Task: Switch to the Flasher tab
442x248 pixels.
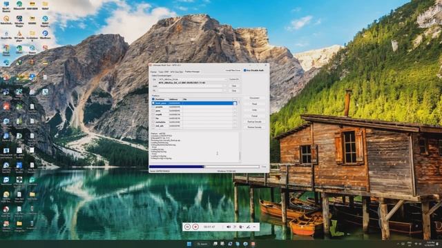Action: coord(153,72)
